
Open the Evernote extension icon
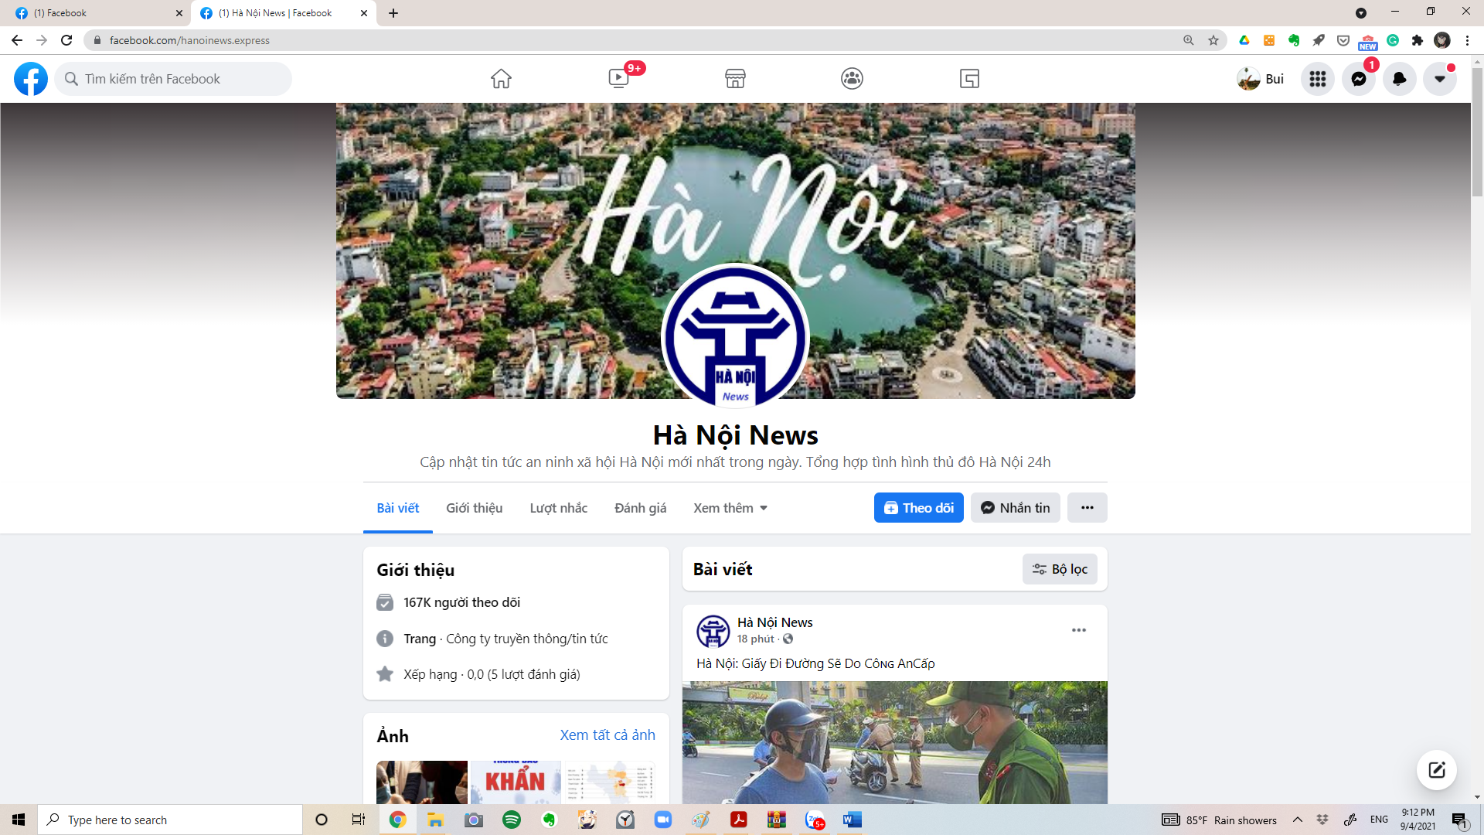1294,40
